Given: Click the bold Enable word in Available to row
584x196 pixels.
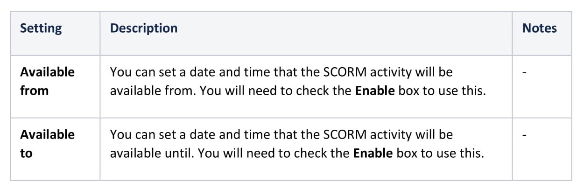Looking at the screenshot, I should coord(374,153).
